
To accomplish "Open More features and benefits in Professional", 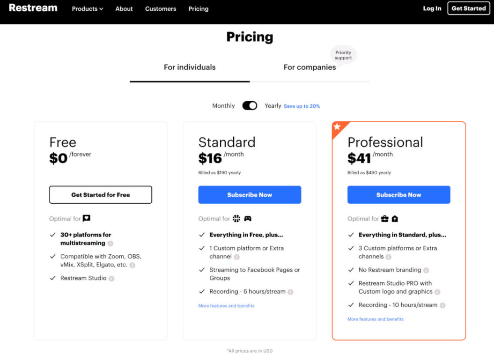I will click(375, 319).
